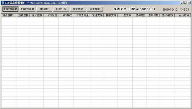Open the 修复功能 repair function

click(x=78, y=9)
